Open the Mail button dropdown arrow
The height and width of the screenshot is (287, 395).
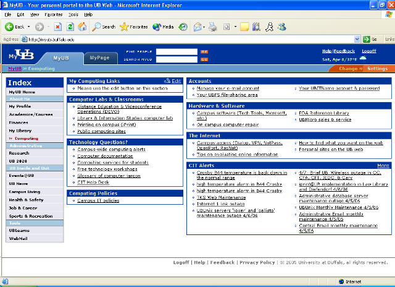point(204,27)
